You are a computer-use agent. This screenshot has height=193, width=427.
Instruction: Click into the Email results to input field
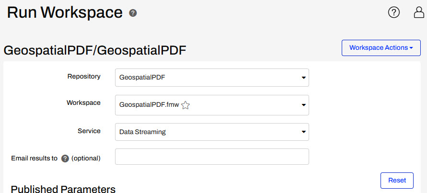click(x=212, y=157)
